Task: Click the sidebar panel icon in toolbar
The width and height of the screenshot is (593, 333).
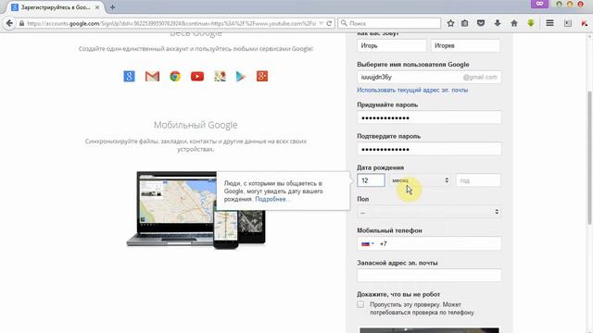Action: click(x=568, y=23)
